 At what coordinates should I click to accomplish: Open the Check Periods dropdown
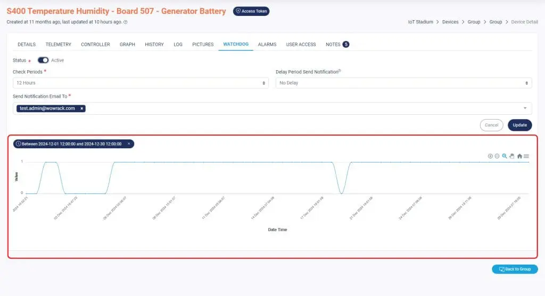[x=141, y=83]
